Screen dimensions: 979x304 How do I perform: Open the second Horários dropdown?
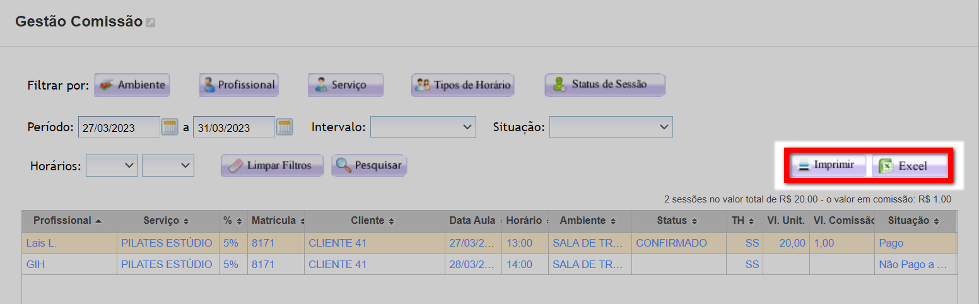pyautogui.click(x=168, y=165)
